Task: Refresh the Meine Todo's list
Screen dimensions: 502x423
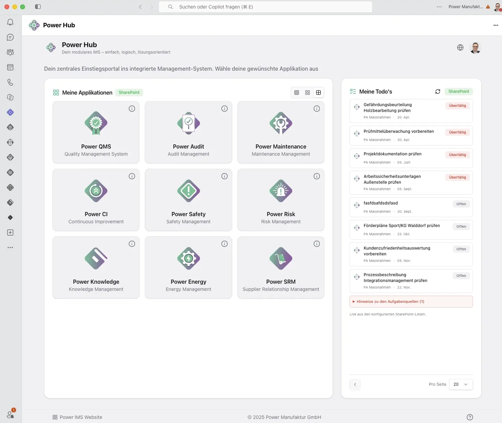Action: click(x=438, y=91)
